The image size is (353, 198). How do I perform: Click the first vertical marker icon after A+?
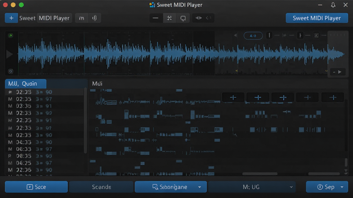pyautogui.click(x=269, y=35)
